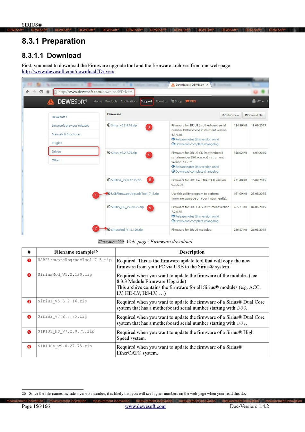Click the search icon at navbar edge
The height and width of the screenshot is (432, 305).
pos(268,101)
